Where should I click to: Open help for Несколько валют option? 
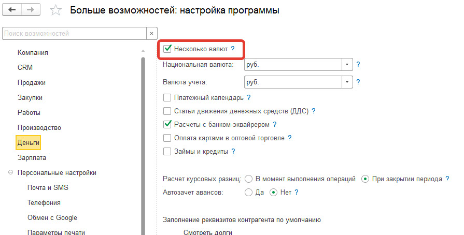(x=233, y=49)
